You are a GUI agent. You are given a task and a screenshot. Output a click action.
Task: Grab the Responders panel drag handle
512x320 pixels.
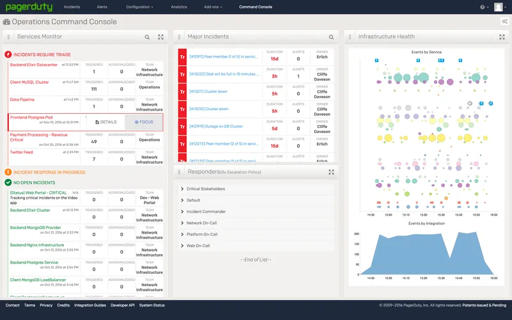pyautogui.click(x=179, y=172)
